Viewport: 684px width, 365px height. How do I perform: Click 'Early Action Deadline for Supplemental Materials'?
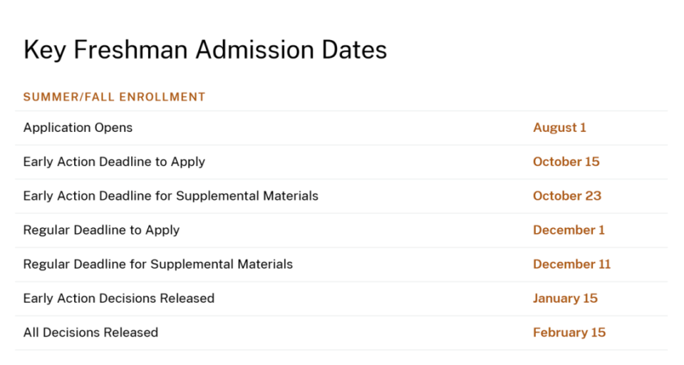(x=170, y=196)
